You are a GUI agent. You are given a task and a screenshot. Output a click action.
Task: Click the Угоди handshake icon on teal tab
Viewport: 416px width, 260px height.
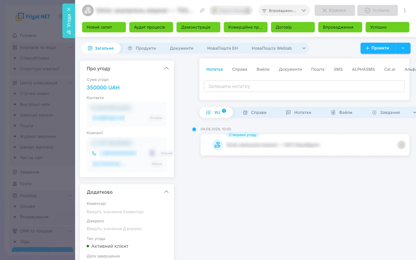click(69, 32)
